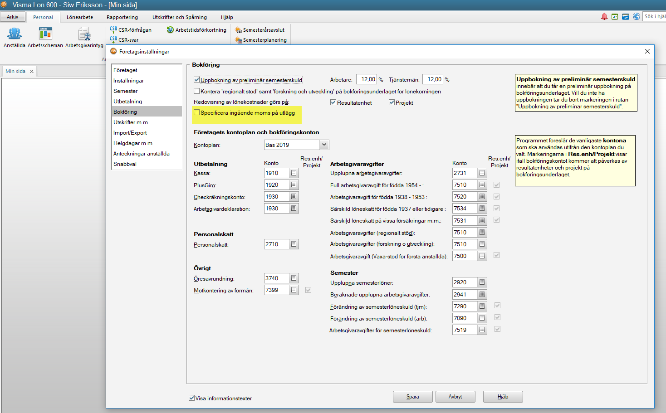Open the Arkiv menu
Viewport: 666px width, 413px height.
click(13, 17)
